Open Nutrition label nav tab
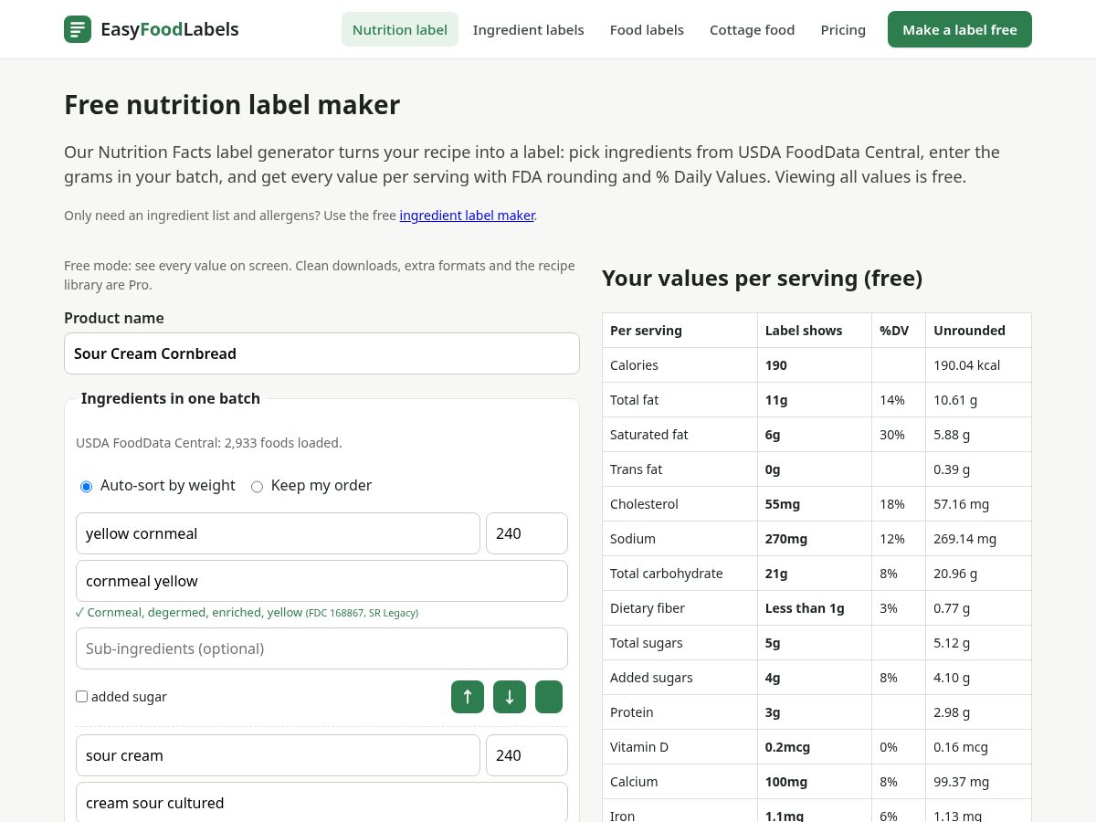This screenshot has height=822, width=1096. point(400,29)
